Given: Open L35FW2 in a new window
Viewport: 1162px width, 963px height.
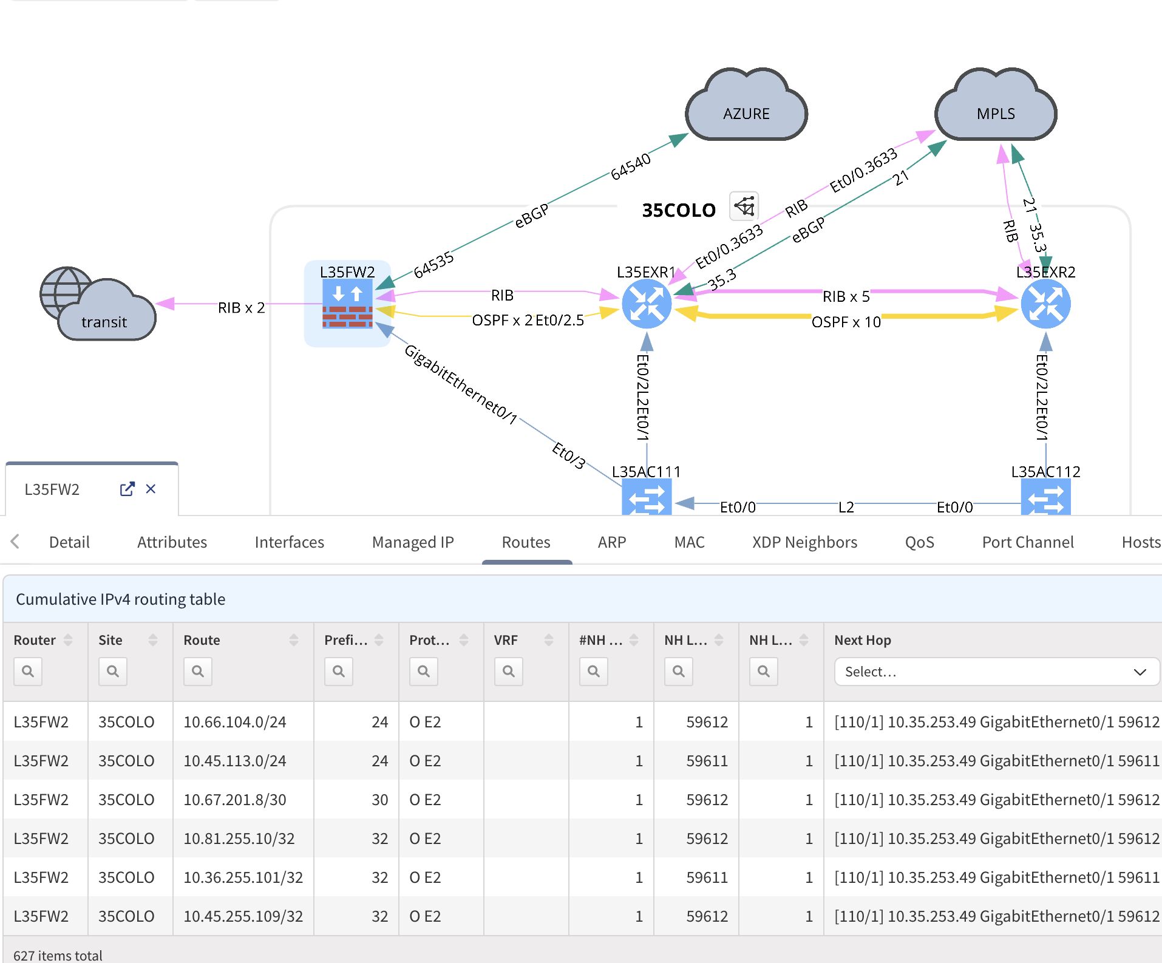Looking at the screenshot, I should point(127,489).
